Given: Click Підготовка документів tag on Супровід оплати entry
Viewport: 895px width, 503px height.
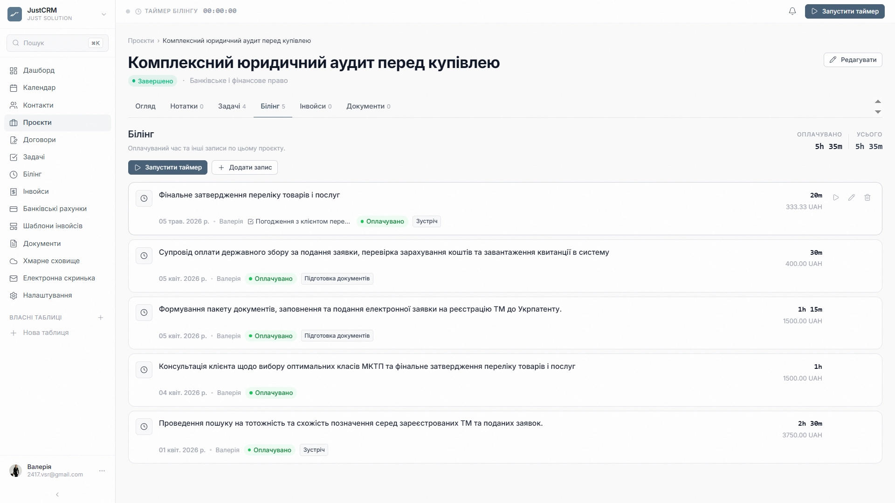Looking at the screenshot, I should (337, 279).
